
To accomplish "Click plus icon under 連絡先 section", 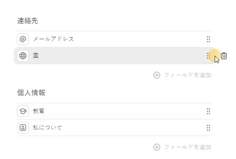I will [x=157, y=75].
